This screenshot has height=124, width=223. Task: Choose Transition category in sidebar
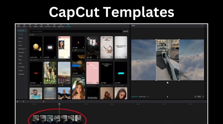(21, 52)
